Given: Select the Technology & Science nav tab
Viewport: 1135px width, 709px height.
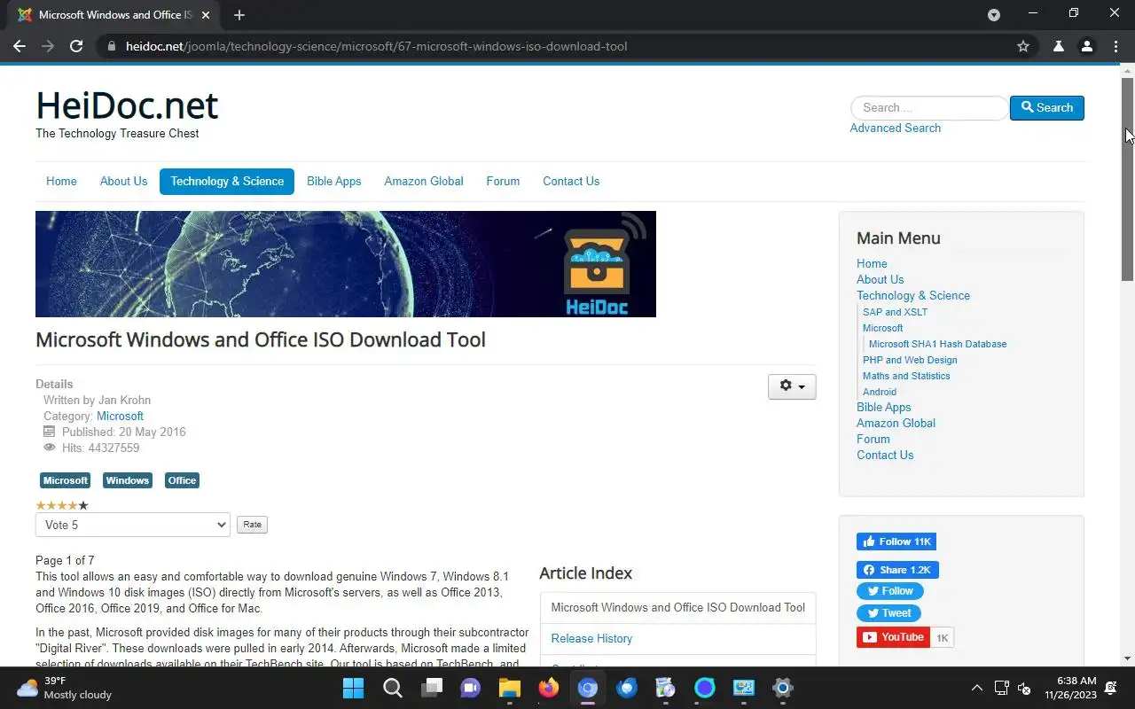Looking at the screenshot, I should coord(227,181).
